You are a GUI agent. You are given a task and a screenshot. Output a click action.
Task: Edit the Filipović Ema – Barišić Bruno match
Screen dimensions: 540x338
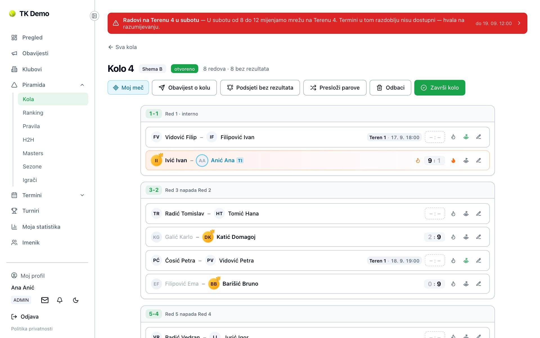(x=479, y=284)
